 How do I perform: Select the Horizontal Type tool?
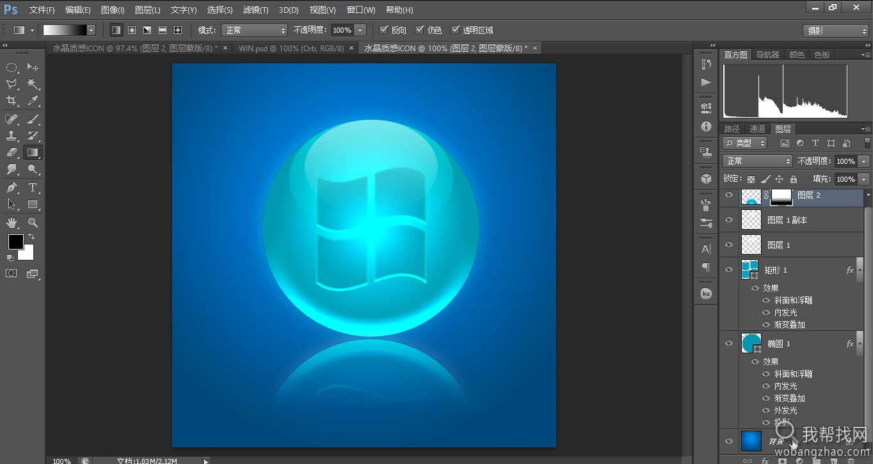[x=33, y=188]
